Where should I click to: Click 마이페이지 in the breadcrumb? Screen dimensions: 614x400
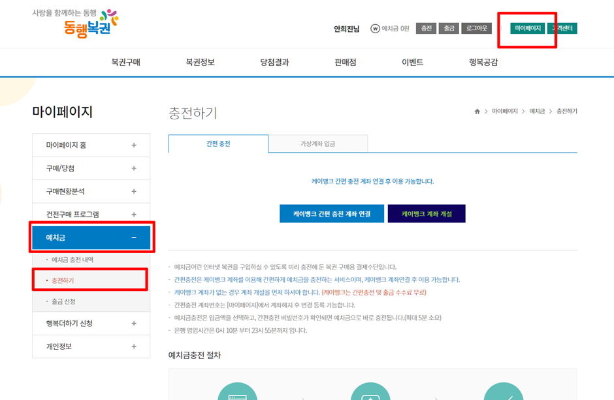coord(505,112)
